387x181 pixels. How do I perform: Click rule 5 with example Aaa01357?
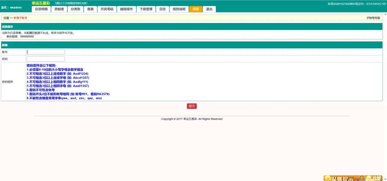click(58, 86)
